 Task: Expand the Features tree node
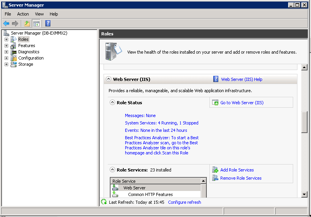click(x=6, y=46)
